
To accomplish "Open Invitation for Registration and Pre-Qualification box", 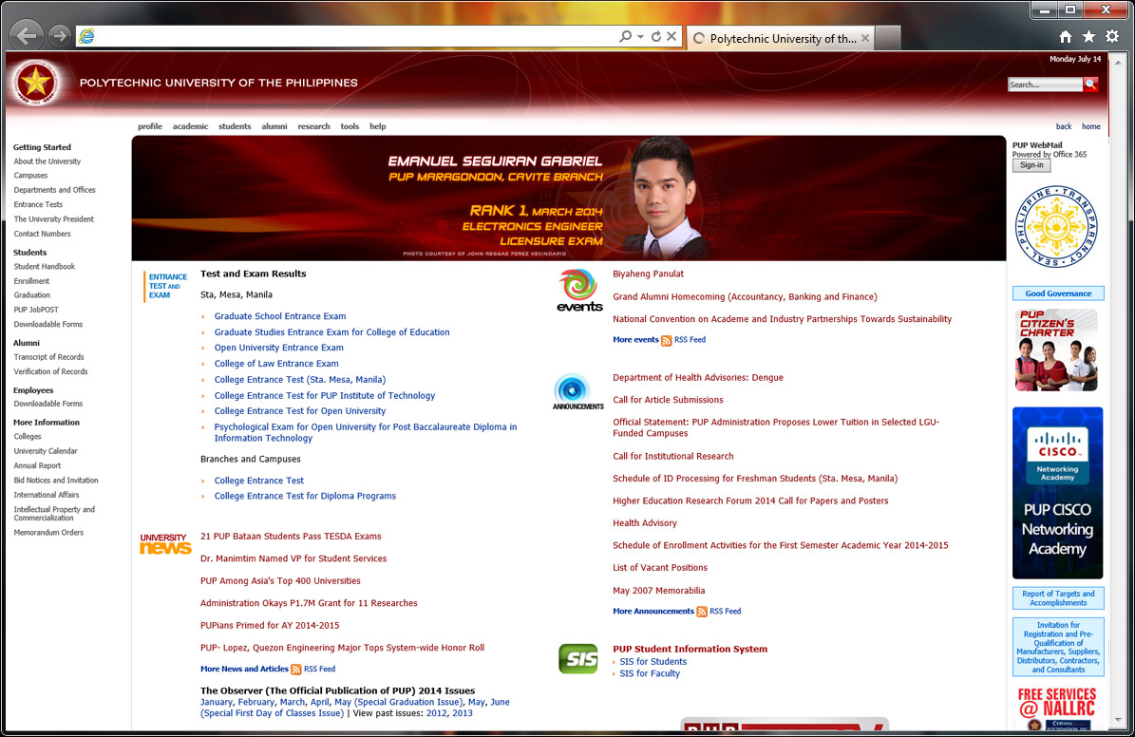I will click(x=1057, y=647).
